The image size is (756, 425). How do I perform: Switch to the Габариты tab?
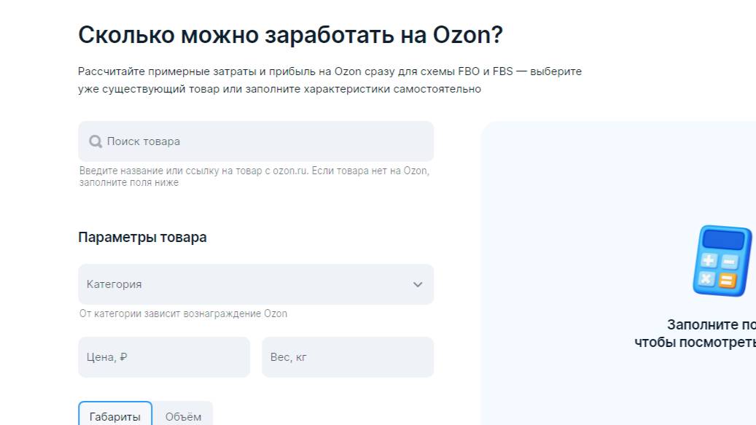click(115, 416)
